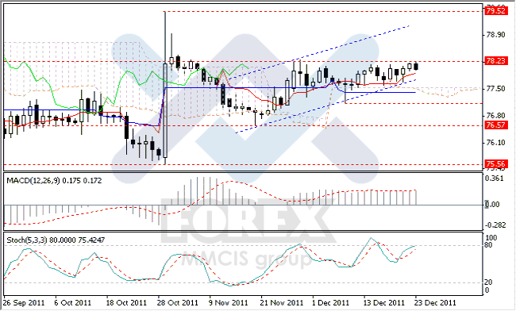Click the 76.57 red price label
516x311 pixels.
click(495, 125)
